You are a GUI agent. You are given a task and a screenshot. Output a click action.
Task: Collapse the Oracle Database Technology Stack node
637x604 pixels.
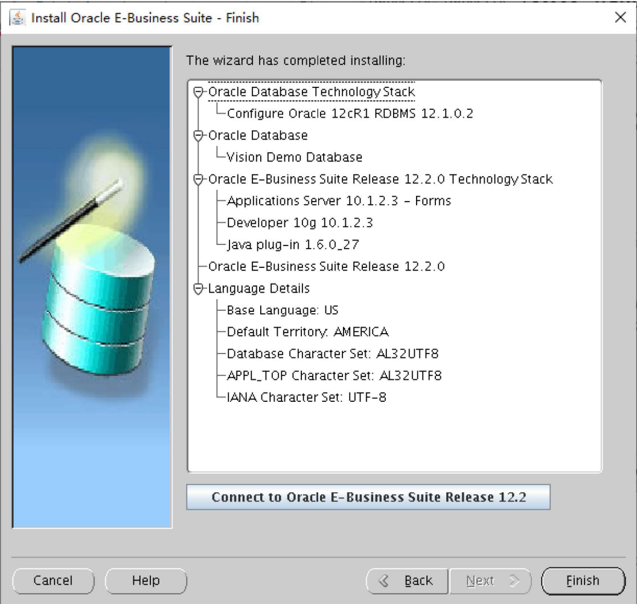198,92
